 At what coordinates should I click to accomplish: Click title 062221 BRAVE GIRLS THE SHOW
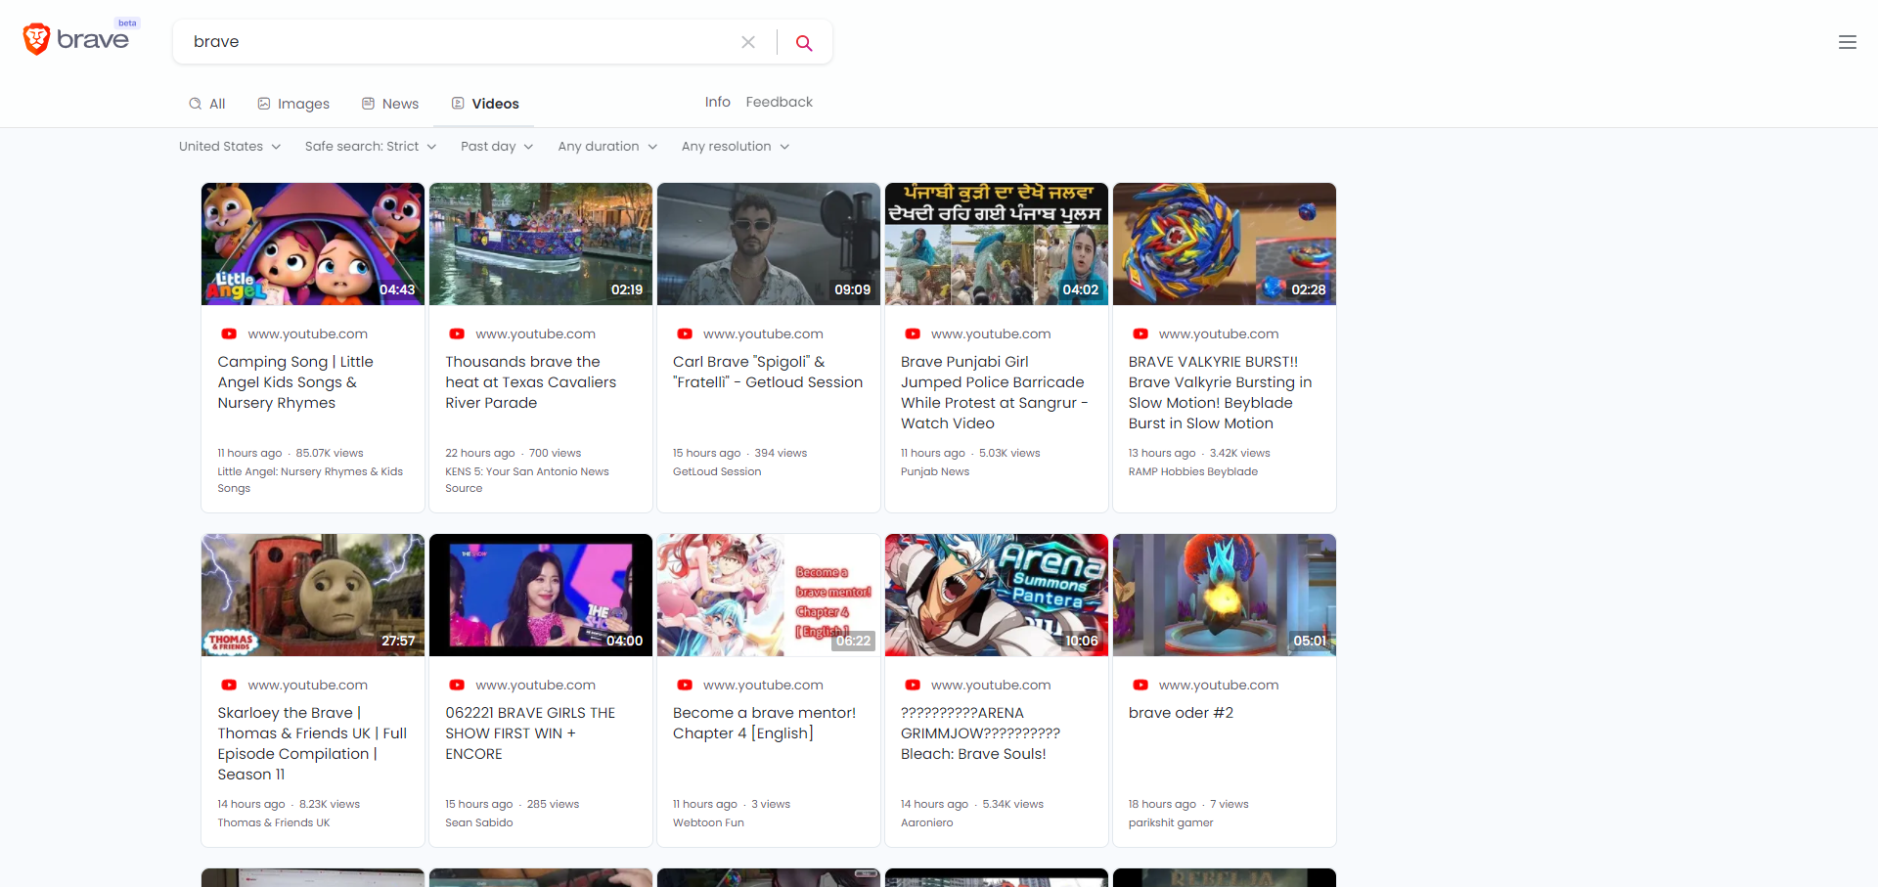point(530,733)
